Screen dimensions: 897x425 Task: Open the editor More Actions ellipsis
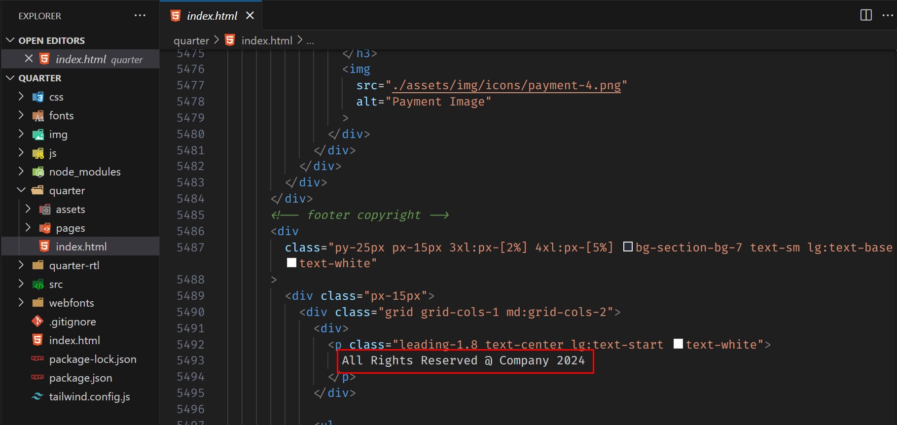click(x=887, y=15)
